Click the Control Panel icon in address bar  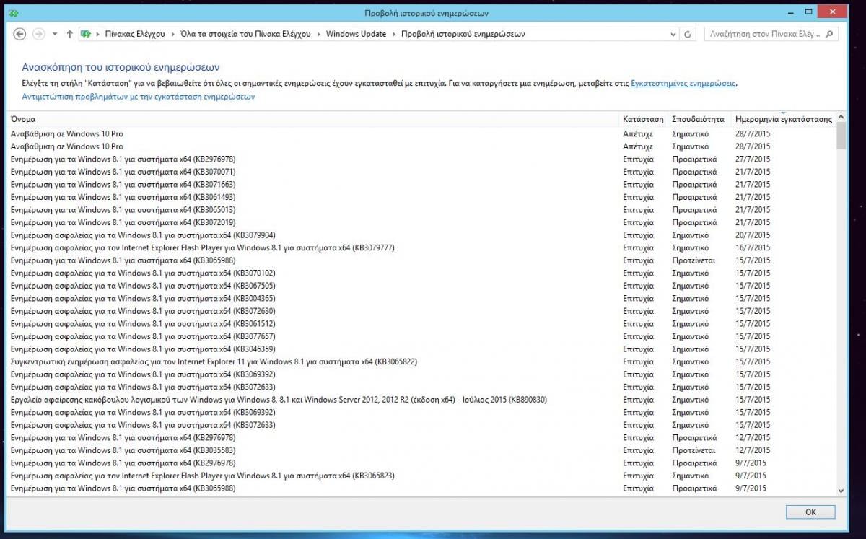click(87, 34)
